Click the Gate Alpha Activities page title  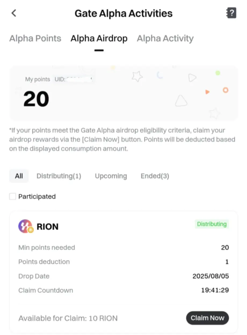(x=123, y=13)
